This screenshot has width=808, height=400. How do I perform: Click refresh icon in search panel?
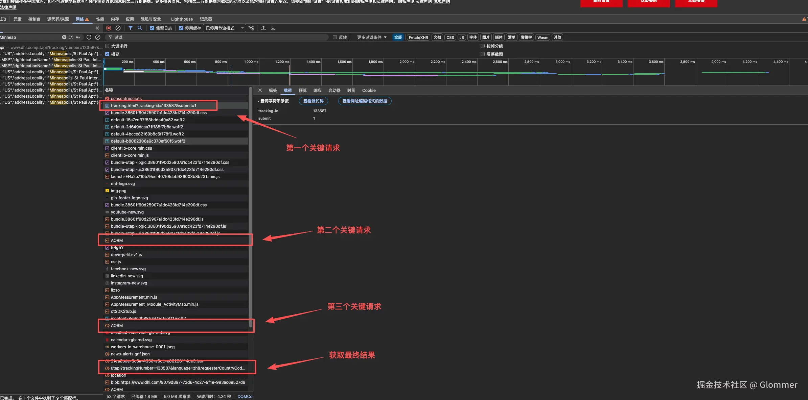tap(89, 37)
